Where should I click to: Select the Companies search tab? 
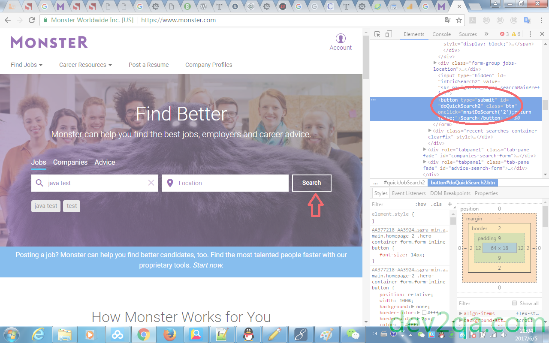point(70,162)
